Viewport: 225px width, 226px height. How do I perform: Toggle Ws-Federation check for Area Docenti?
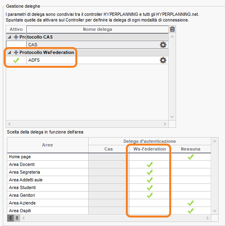coord(149,164)
